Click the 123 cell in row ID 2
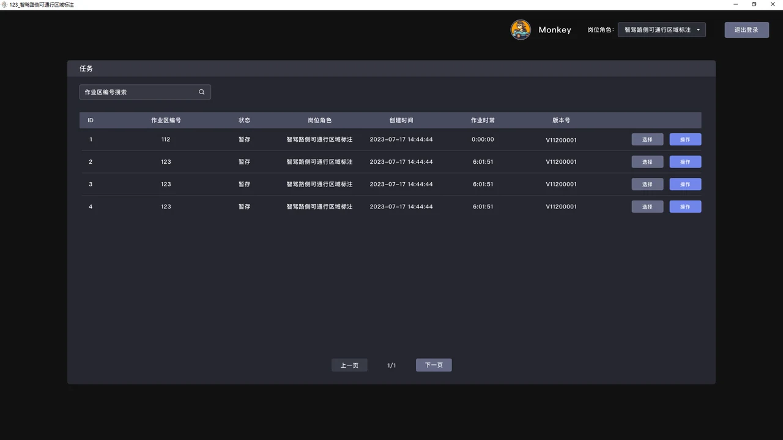This screenshot has width=783, height=440. pos(166,162)
